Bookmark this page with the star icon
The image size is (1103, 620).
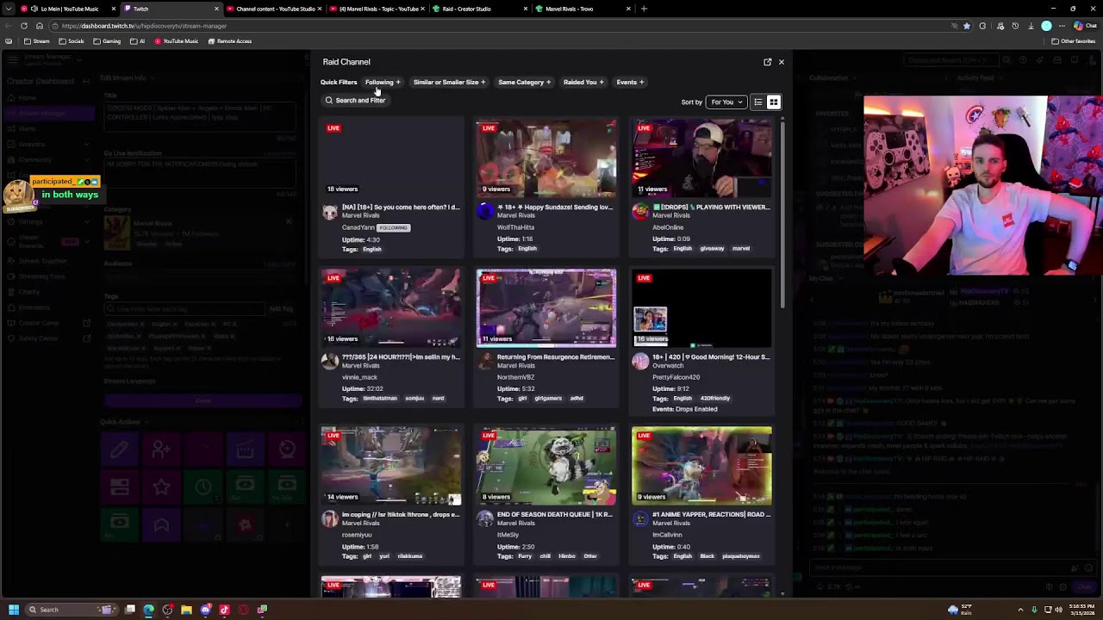tap(967, 26)
